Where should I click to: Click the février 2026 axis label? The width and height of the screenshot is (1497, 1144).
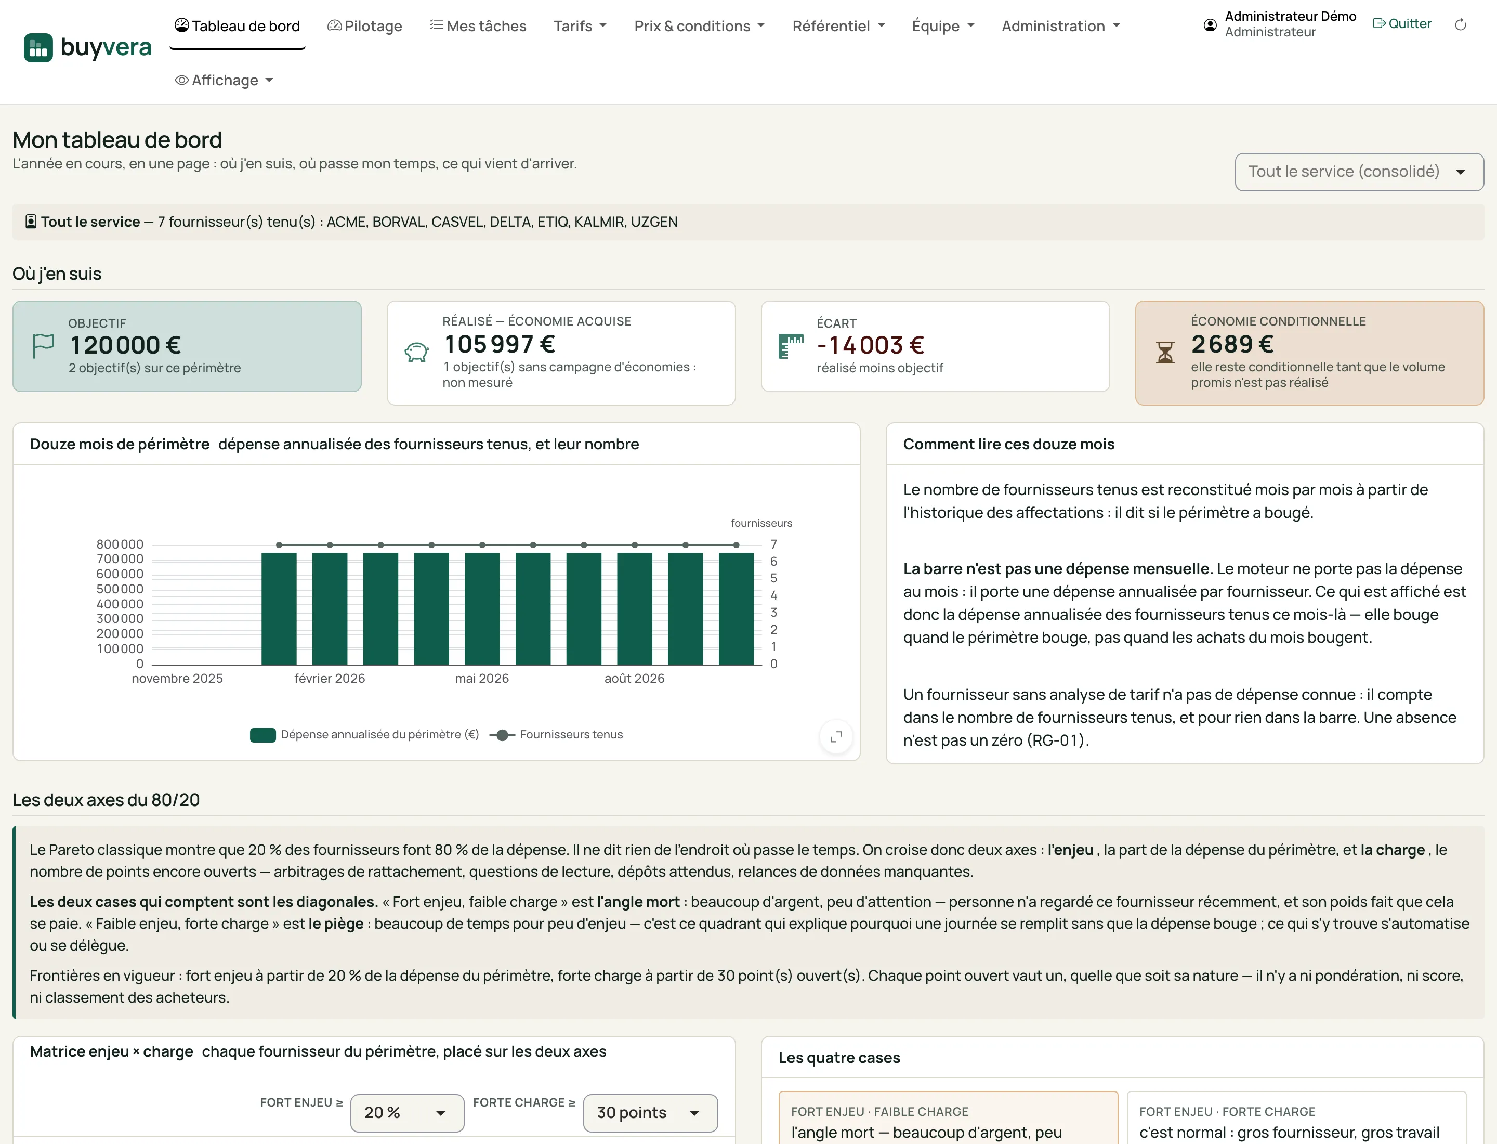(x=330, y=678)
